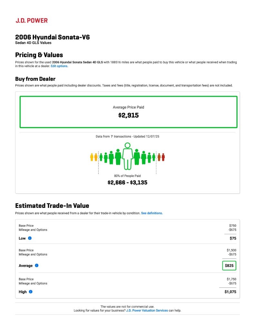Click the Estimated Trade-In Value heading
Image resolution: width=255 pixels, height=330 pixels.
coord(52,206)
